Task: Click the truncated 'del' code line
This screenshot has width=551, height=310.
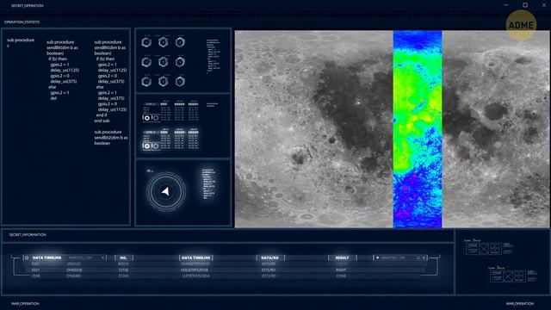Action: [53, 98]
